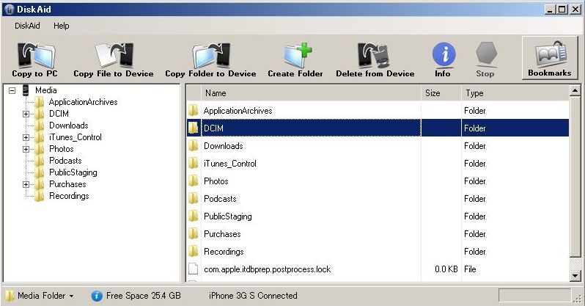Collapse the Media root tree node
The height and width of the screenshot is (306, 585).
[x=12, y=90]
